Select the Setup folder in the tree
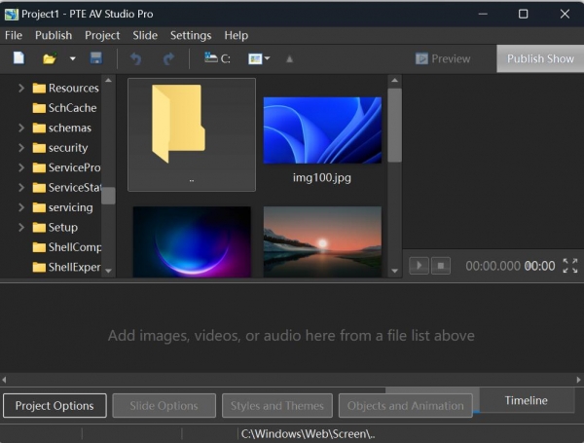The height and width of the screenshot is (443, 584). (x=55, y=227)
